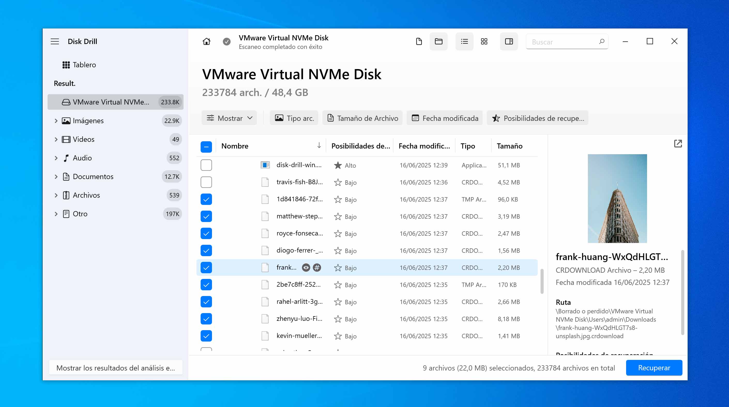Image resolution: width=729 pixels, height=407 pixels.
Task: Click the hash icon on frank row
Action: click(317, 267)
